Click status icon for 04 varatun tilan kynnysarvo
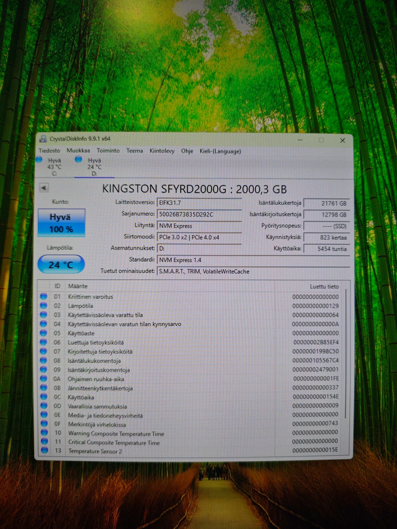This screenshot has width=397, height=529. click(x=44, y=324)
